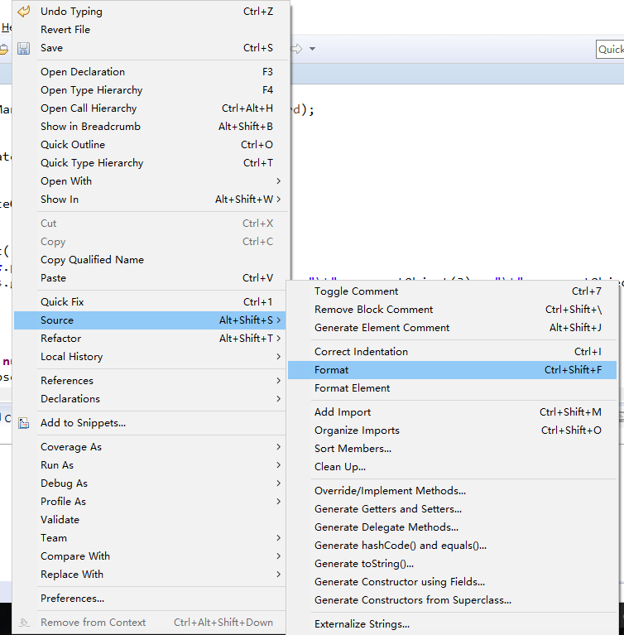
Task: Select Generate Constructors from Superclass
Action: tap(453, 599)
